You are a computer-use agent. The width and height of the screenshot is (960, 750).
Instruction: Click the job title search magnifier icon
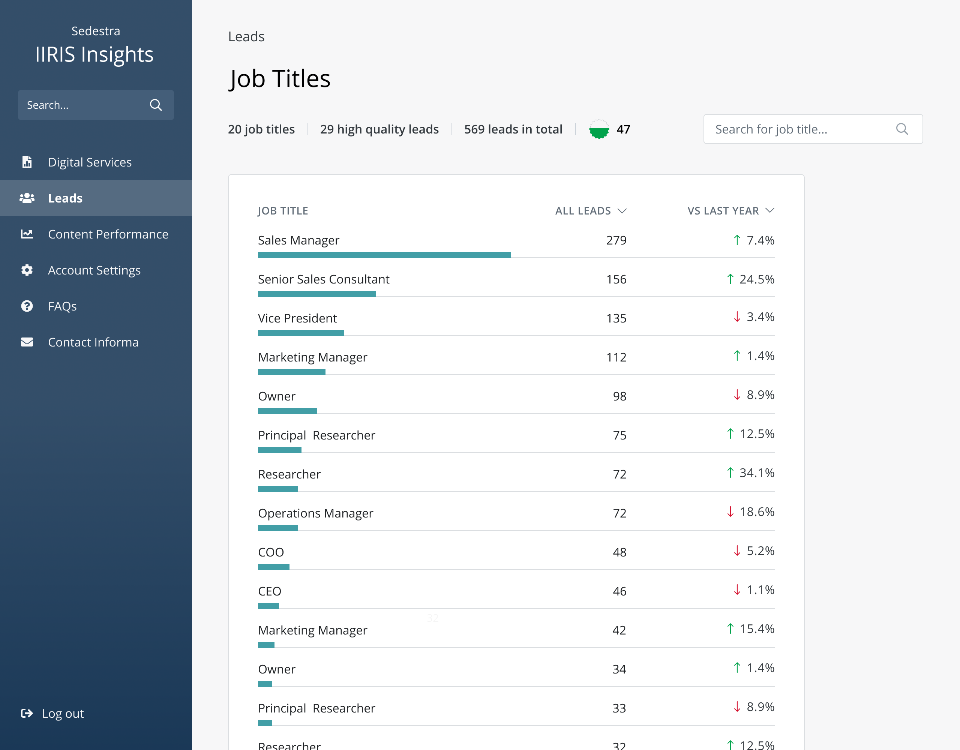coord(902,129)
